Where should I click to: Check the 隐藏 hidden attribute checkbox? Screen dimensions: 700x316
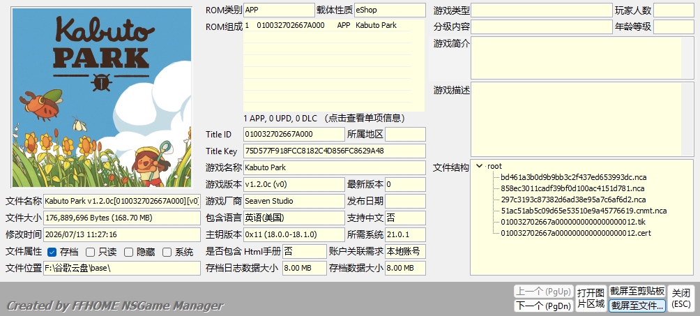pyautogui.click(x=128, y=252)
